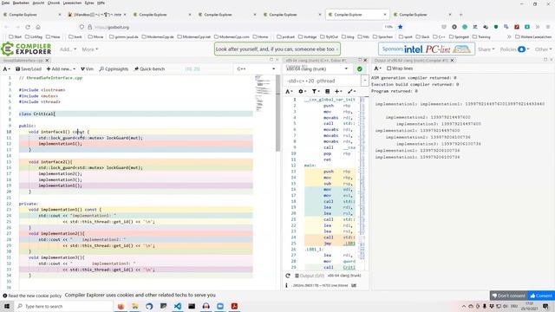Click the Don't consent cookie button
555x312 pixels.
coord(509,296)
